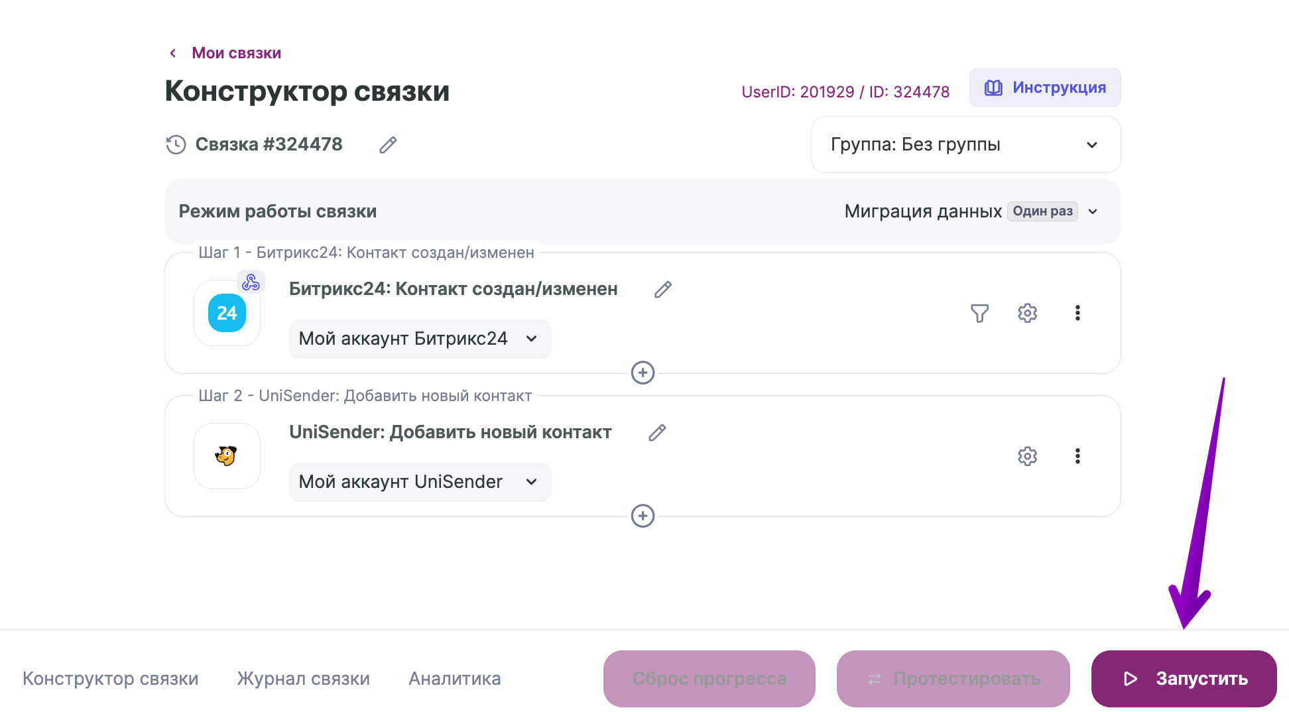Click the back chevron beside Мои связки
The width and height of the screenshot is (1289, 712).
pos(173,53)
